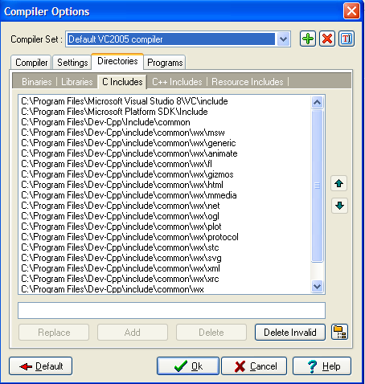Open the Programs tab

click(165, 63)
